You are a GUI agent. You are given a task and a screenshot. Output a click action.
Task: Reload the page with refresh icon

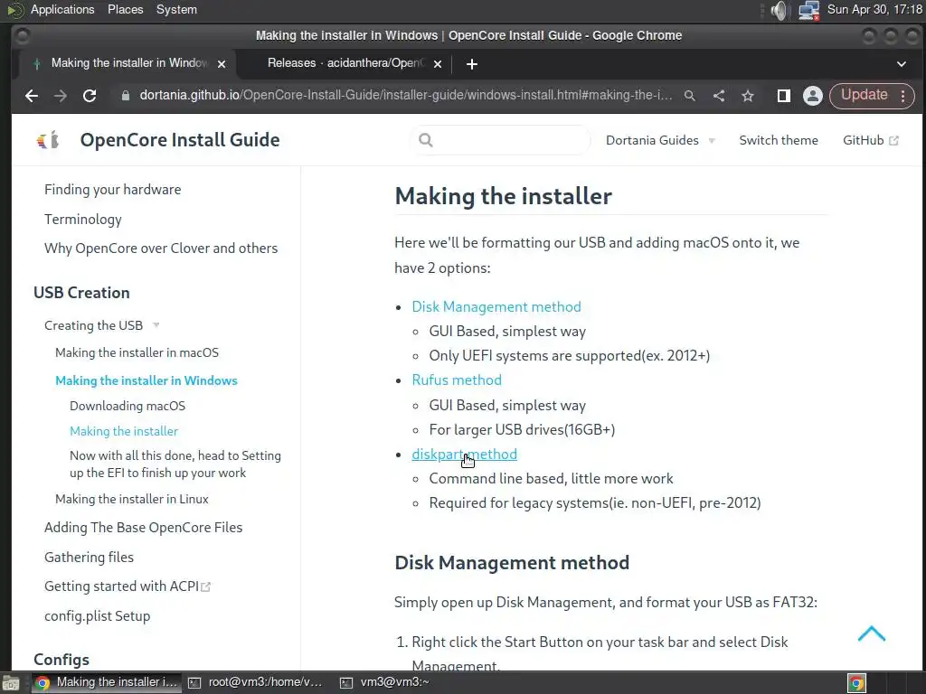point(90,96)
